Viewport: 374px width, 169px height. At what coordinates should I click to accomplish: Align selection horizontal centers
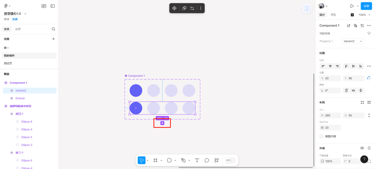[x=330, y=66]
